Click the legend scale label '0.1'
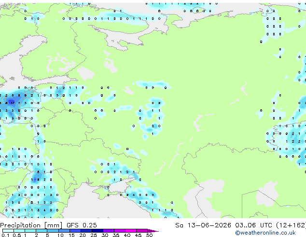The width and height of the screenshot is (306, 237). (5, 235)
